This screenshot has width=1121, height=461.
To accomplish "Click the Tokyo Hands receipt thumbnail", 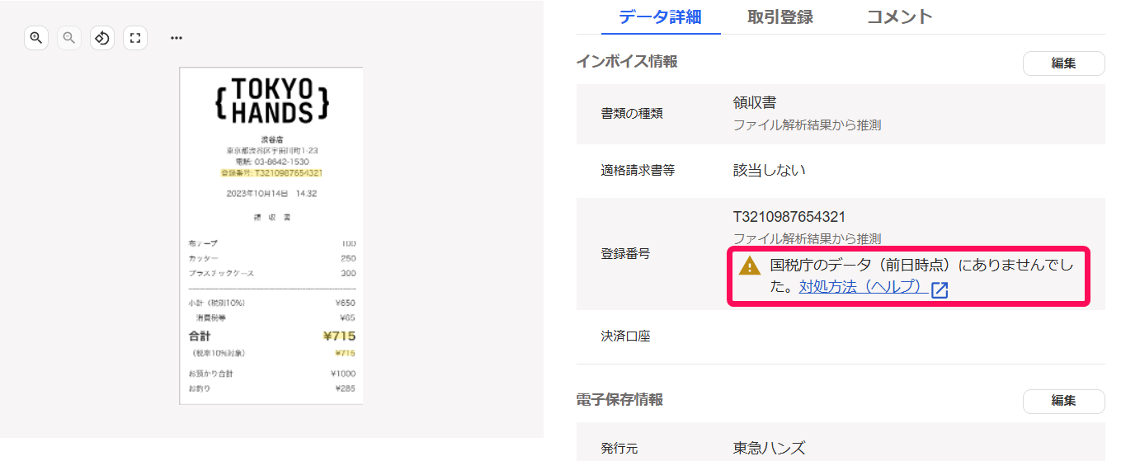I will tap(271, 236).
